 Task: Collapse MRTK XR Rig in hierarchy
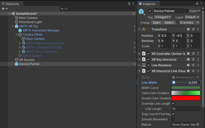tap(13, 26)
